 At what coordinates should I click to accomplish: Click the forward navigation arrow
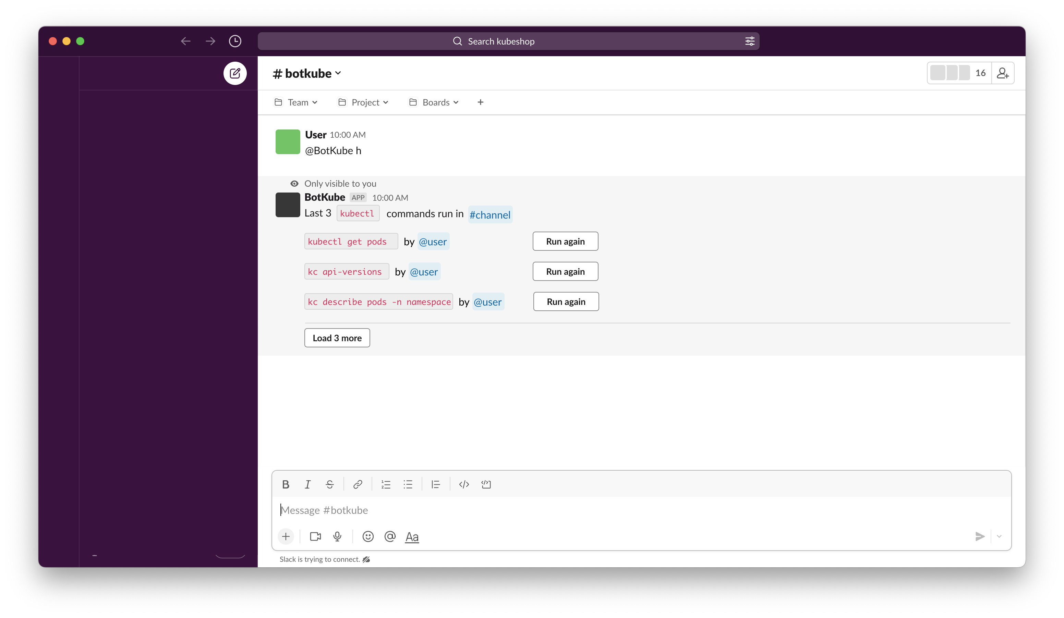[210, 41]
